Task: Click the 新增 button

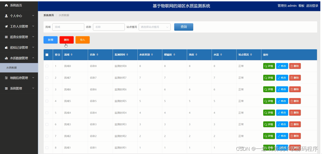Action: (x=51, y=40)
